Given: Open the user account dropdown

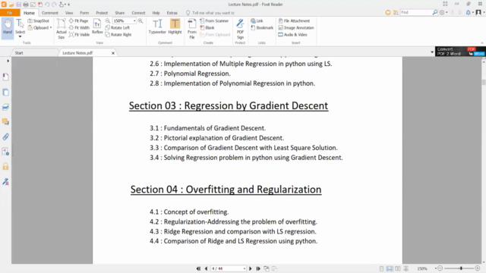Looking at the screenshot, I should point(480,12).
